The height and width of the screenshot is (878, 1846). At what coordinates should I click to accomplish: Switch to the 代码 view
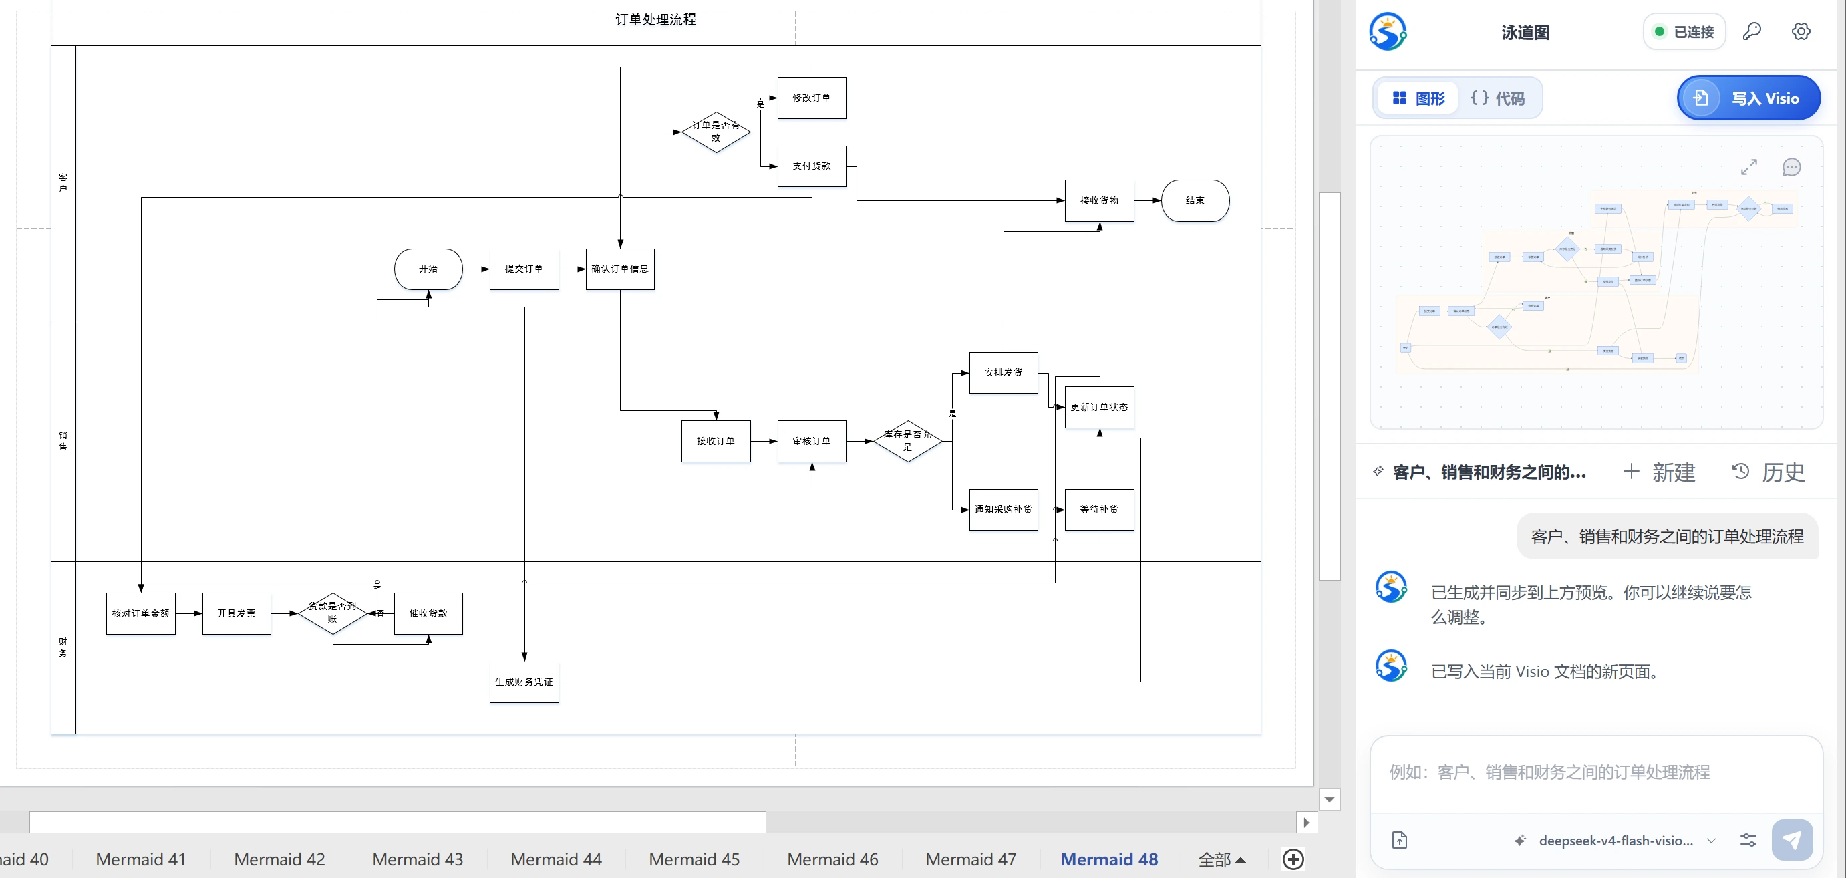(1497, 98)
